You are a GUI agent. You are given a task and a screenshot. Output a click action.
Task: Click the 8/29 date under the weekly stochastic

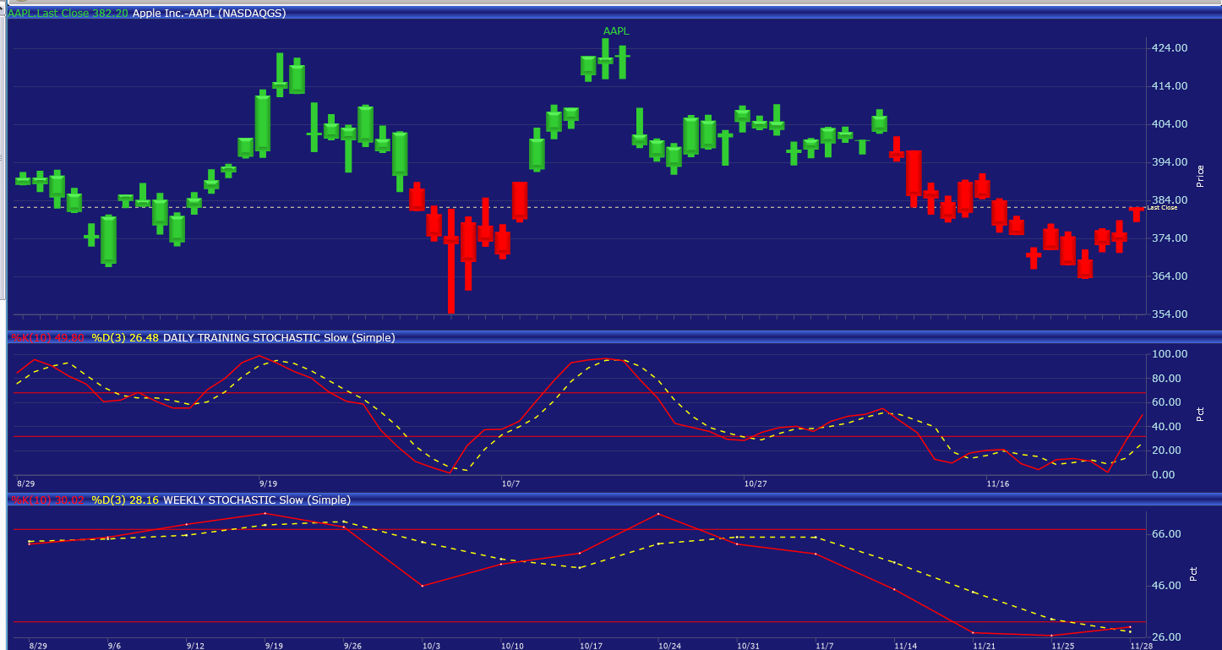[38, 646]
